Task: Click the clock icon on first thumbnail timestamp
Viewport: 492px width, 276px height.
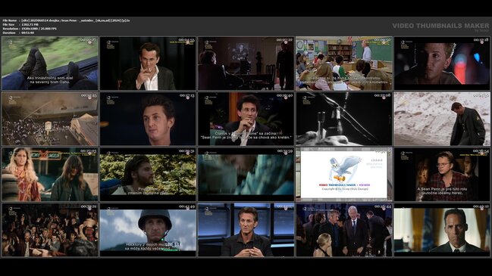Action: (x=89, y=42)
